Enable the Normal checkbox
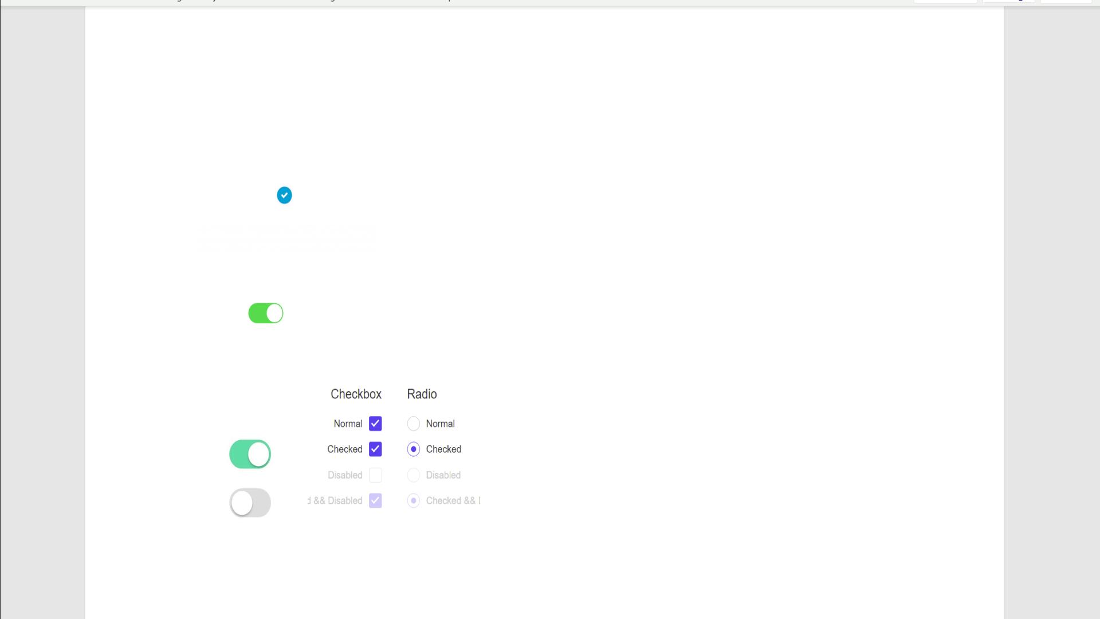The height and width of the screenshot is (619, 1100). [375, 423]
